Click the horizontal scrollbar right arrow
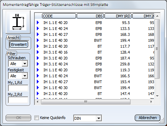167x126 pixels. click(151, 102)
